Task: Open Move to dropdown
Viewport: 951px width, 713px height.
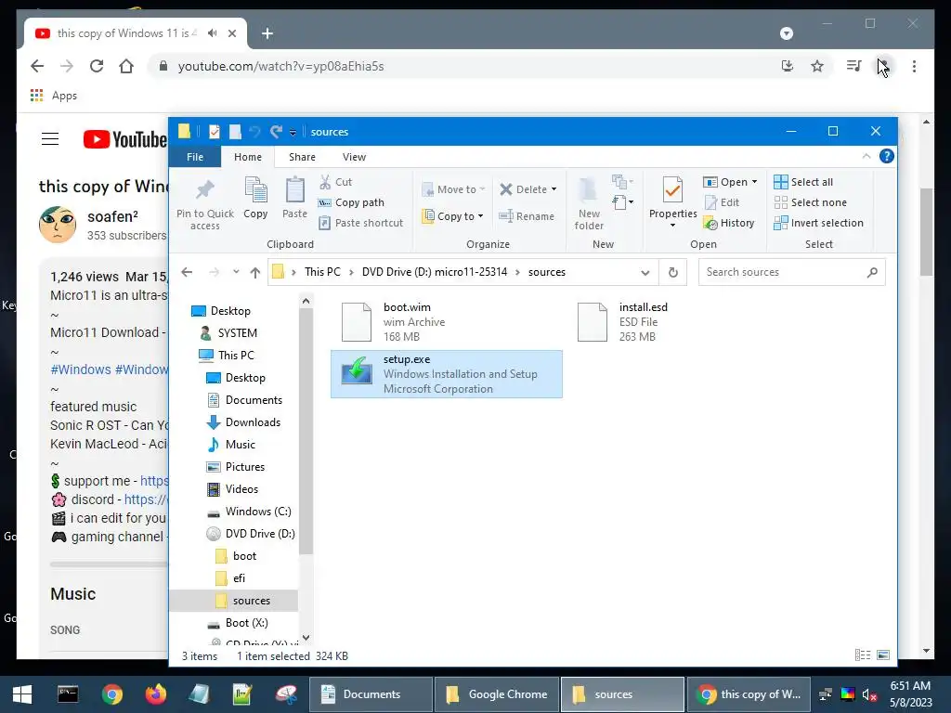Action: coord(453,189)
